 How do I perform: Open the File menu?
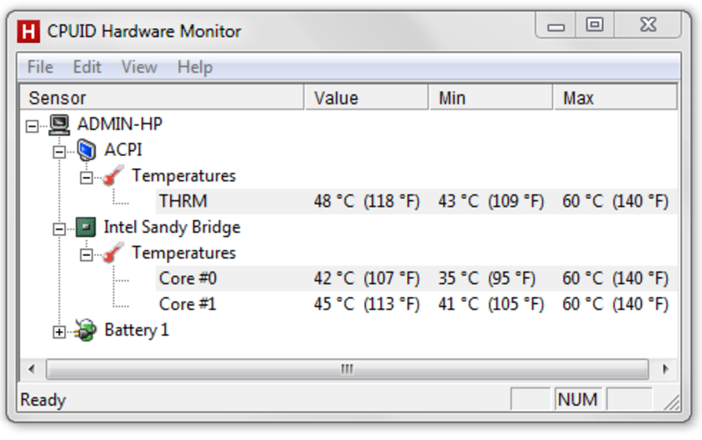[40, 67]
